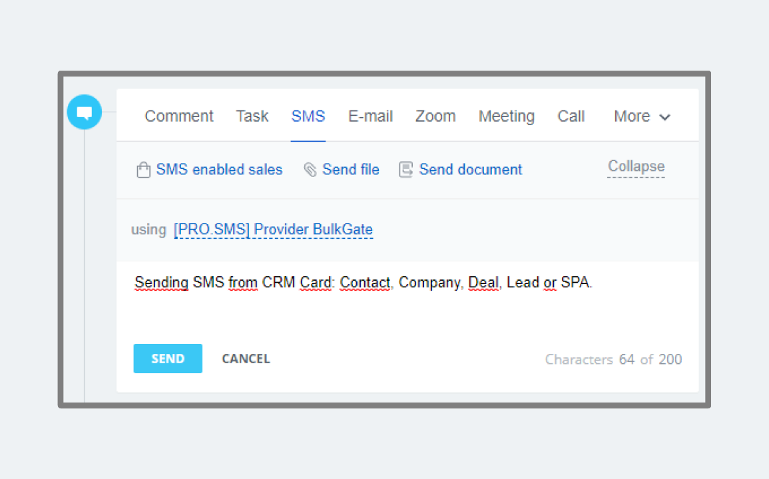Click the document icon beside Send document

click(x=405, y=170)
